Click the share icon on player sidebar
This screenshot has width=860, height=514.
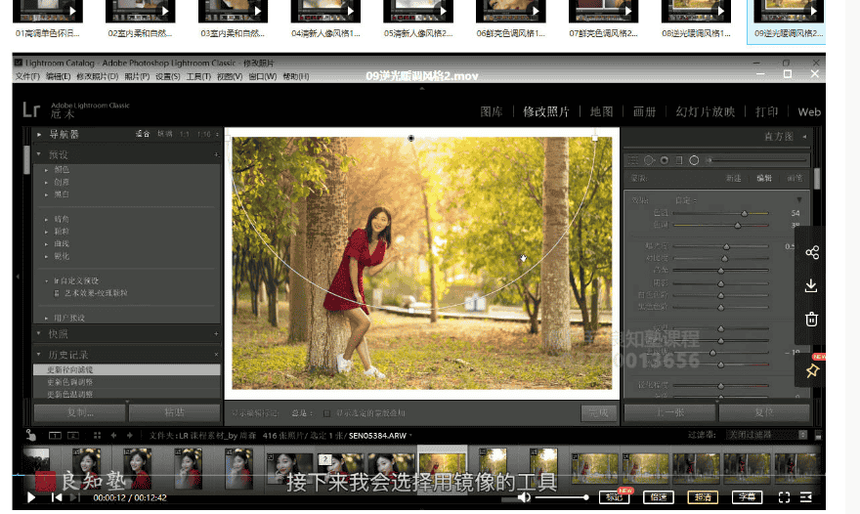(x=812, y=252)
